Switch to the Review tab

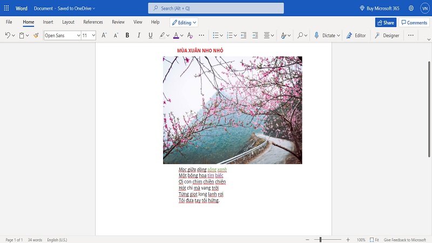click(118, 22)
